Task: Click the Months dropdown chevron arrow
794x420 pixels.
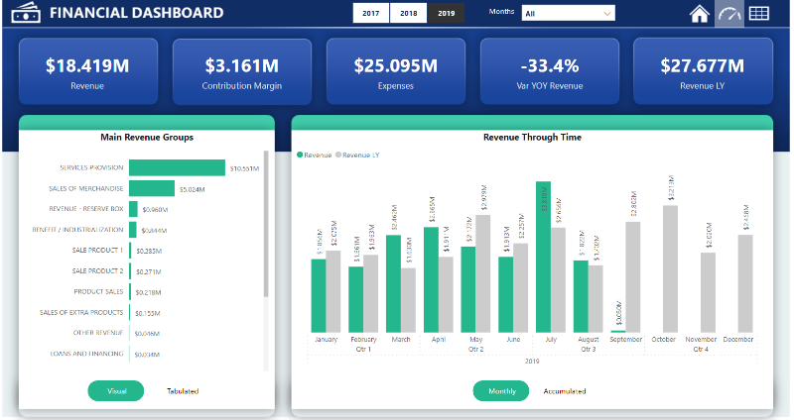Action: 606,14
